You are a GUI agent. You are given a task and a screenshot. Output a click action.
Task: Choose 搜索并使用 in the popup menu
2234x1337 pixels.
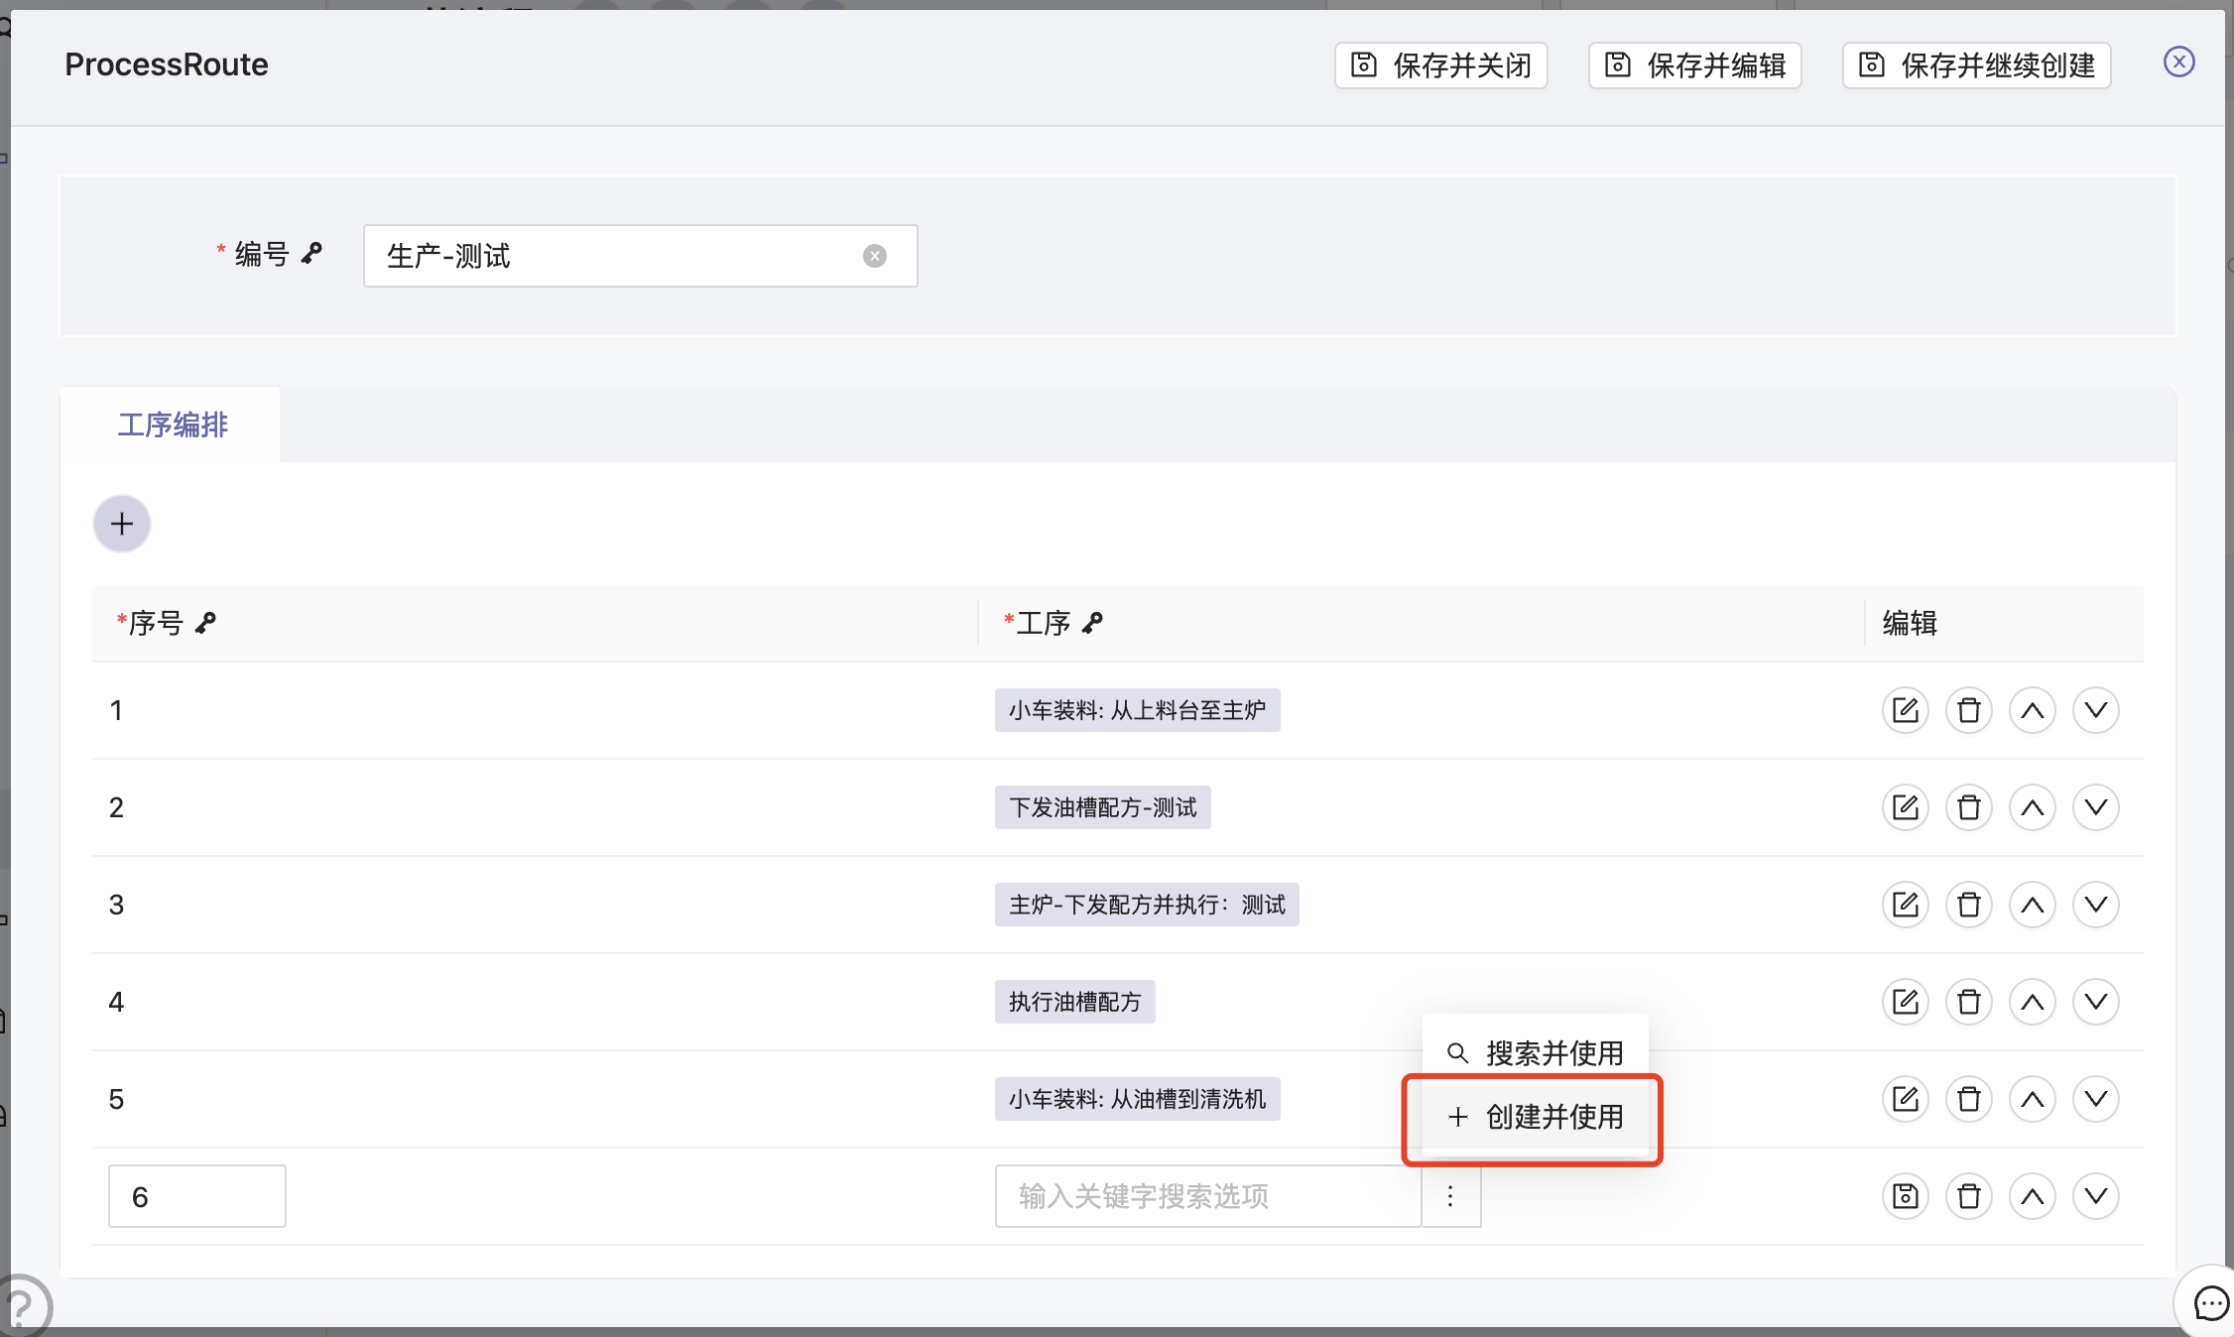(x=1535, y=1052)
